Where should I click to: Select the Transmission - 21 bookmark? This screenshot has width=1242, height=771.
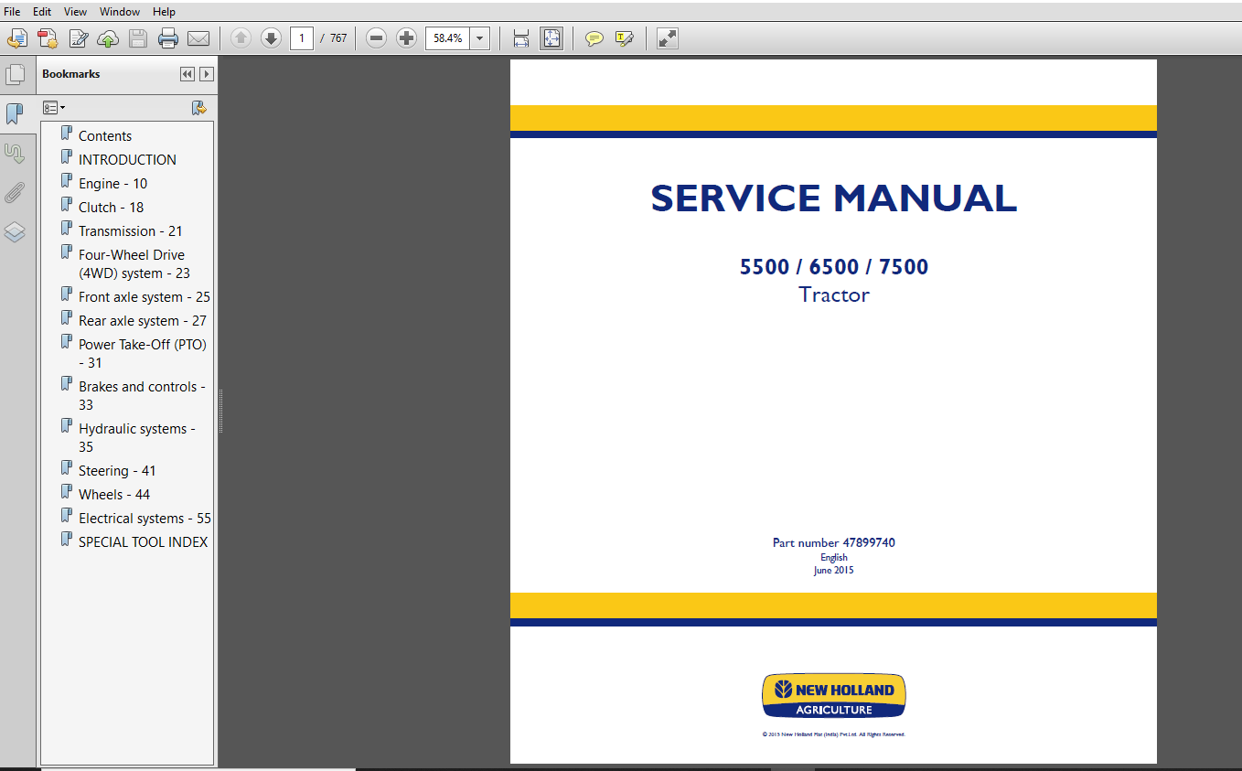coord(130,230)
